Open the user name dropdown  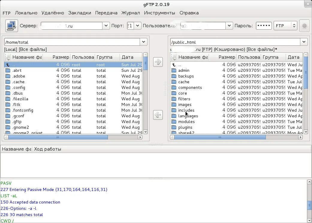pyautogui.click(x=229, y=26)
